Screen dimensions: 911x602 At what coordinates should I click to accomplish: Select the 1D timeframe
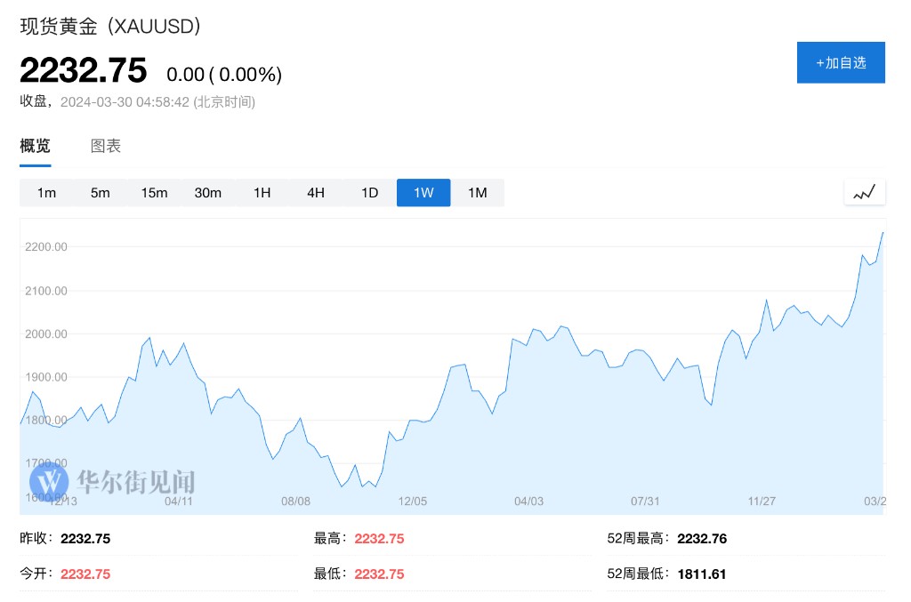tap(369, 193)
